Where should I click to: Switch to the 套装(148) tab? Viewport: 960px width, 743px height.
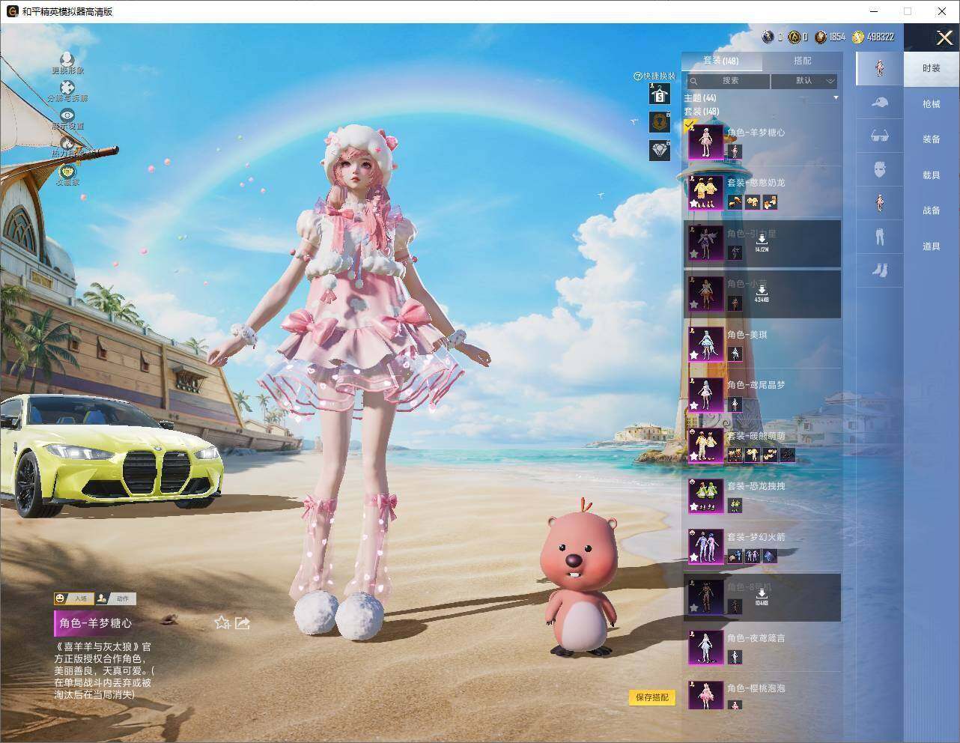[x=720, y=61]
